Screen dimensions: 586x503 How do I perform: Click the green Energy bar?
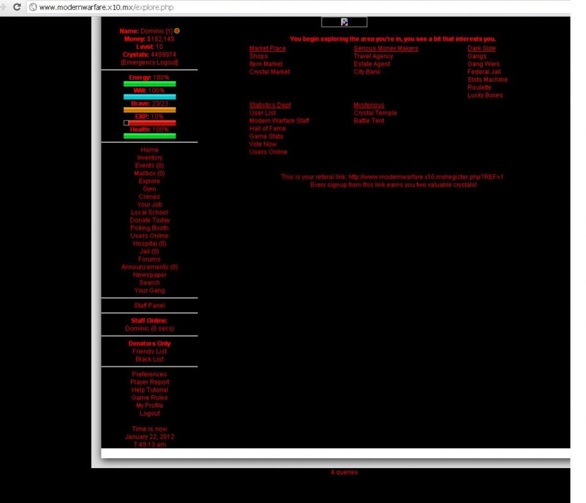149,84
